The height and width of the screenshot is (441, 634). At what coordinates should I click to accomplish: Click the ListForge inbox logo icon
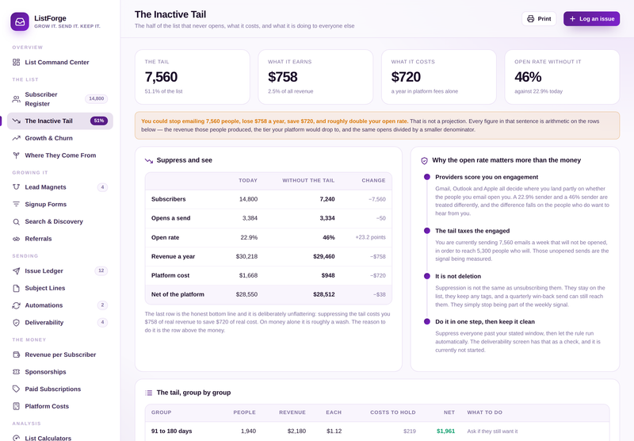coord(20,21)
